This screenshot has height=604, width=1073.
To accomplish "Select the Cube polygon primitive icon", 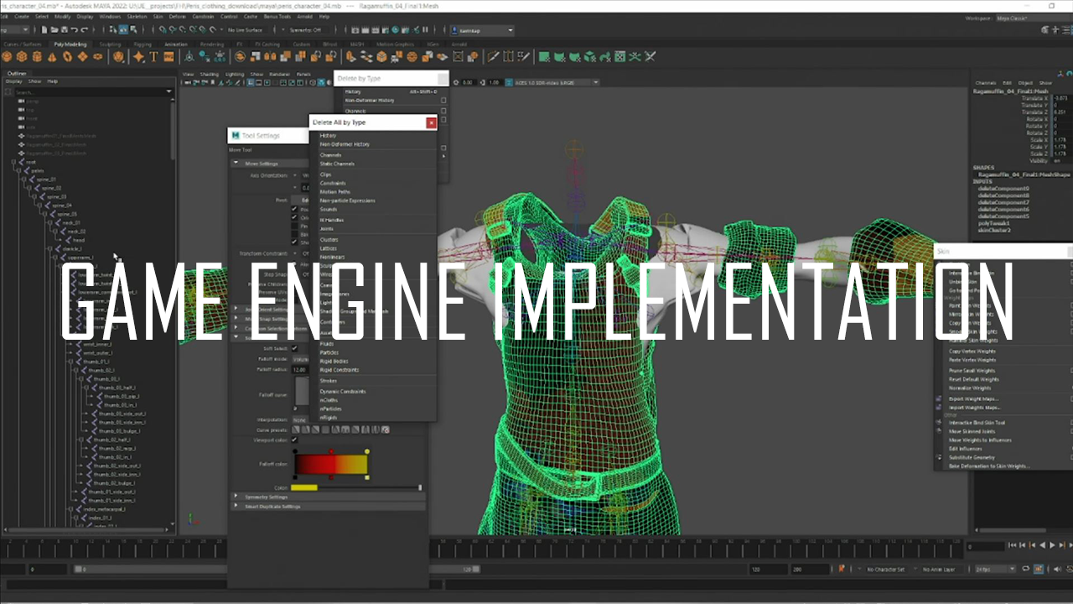I will tap(21, 56).
